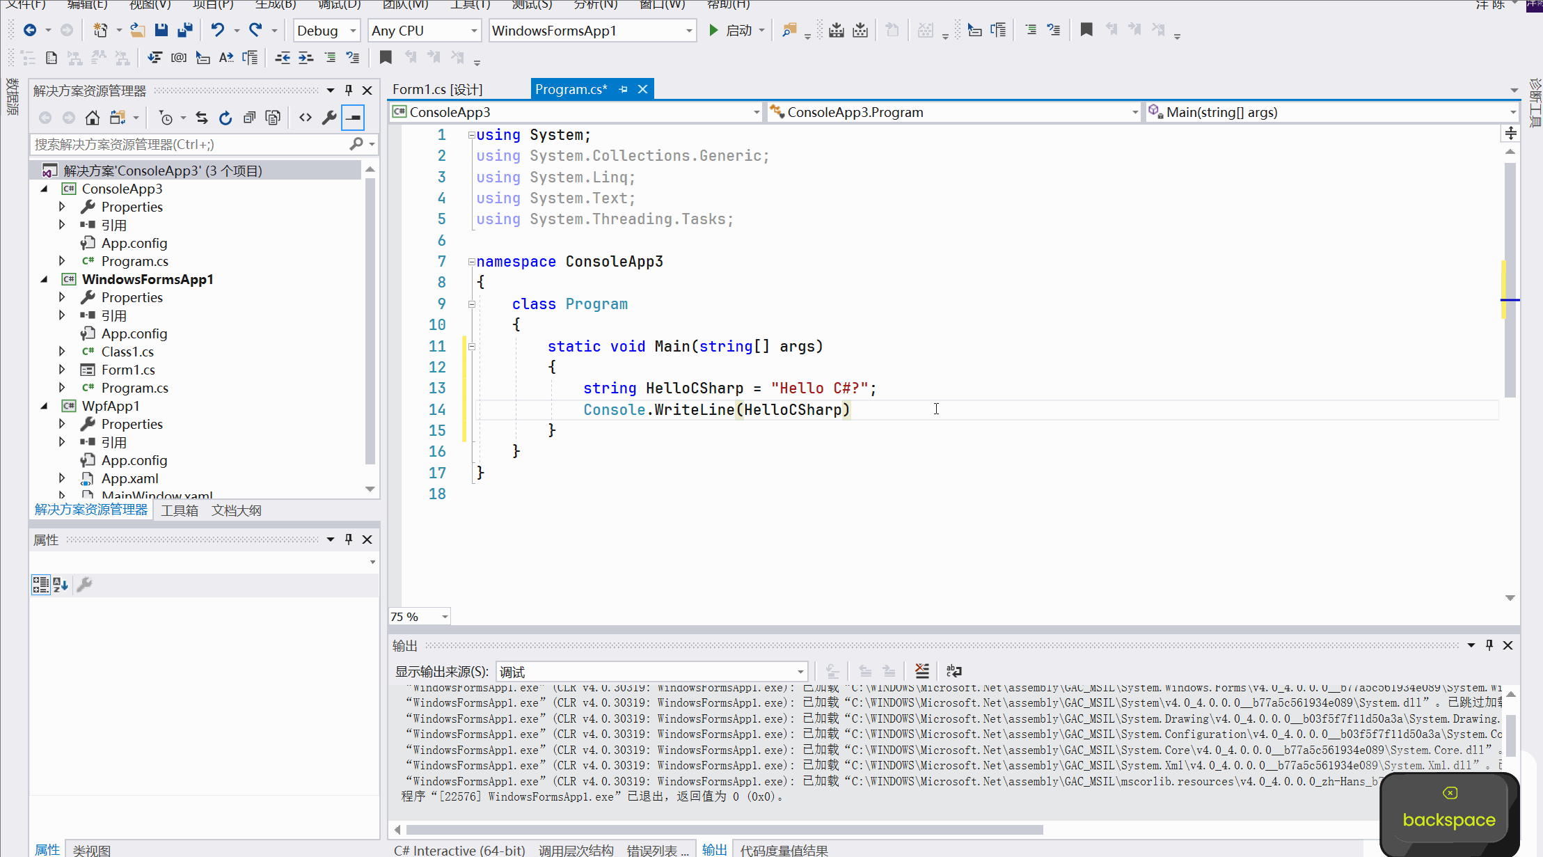Click the Undo arrow icon
This screenshot has height=857, width=1543.
218,30
